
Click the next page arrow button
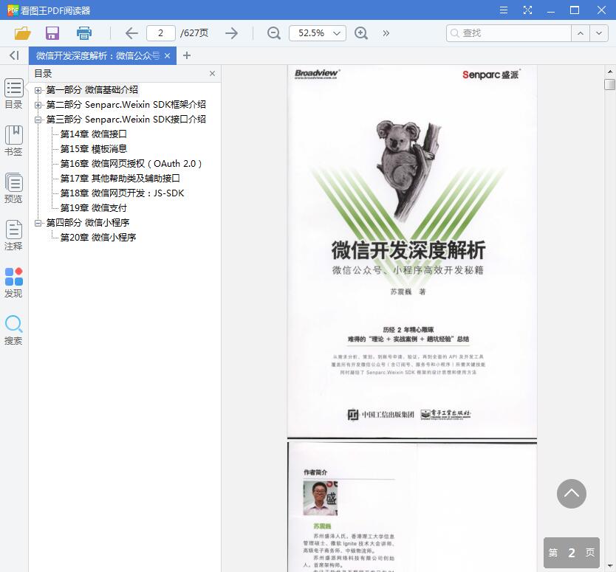pos(231,33)
